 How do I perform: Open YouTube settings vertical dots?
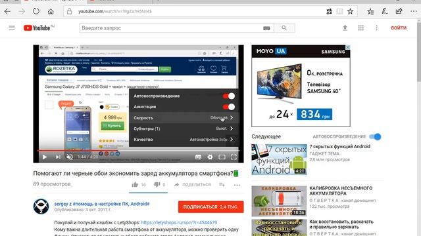(x=376, y=28)
